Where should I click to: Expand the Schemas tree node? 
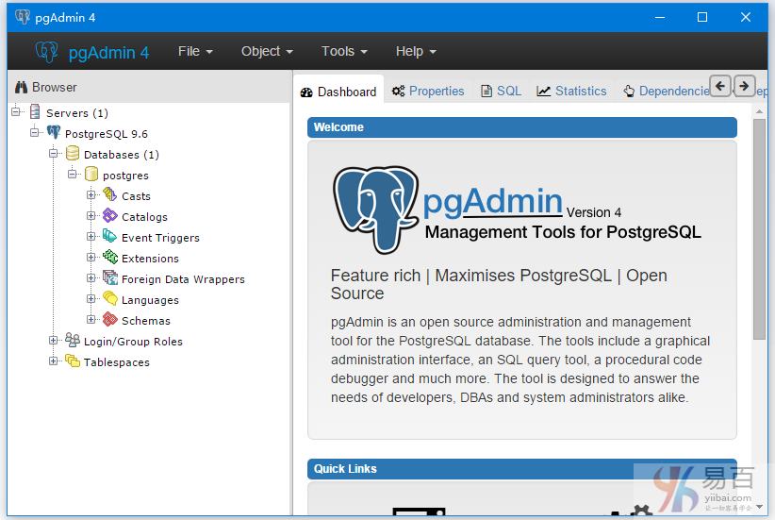pos(91,320)
